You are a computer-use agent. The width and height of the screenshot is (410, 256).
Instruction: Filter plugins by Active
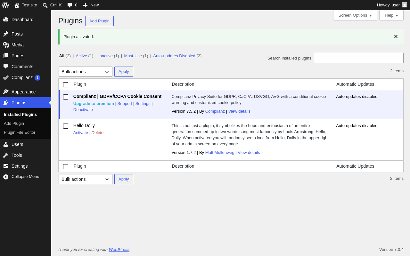(81, 56)
